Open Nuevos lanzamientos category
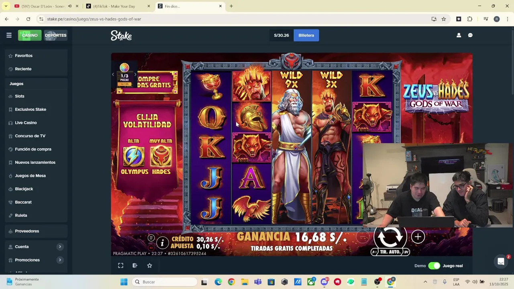This screenshot has width=514, height=289. coord(36,163)
